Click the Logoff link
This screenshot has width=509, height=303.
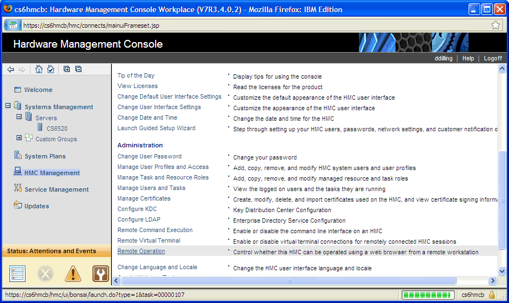click(x=493, y=59)
